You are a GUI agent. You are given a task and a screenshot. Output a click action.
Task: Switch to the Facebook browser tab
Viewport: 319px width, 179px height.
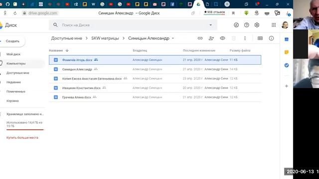coord(172,4)
